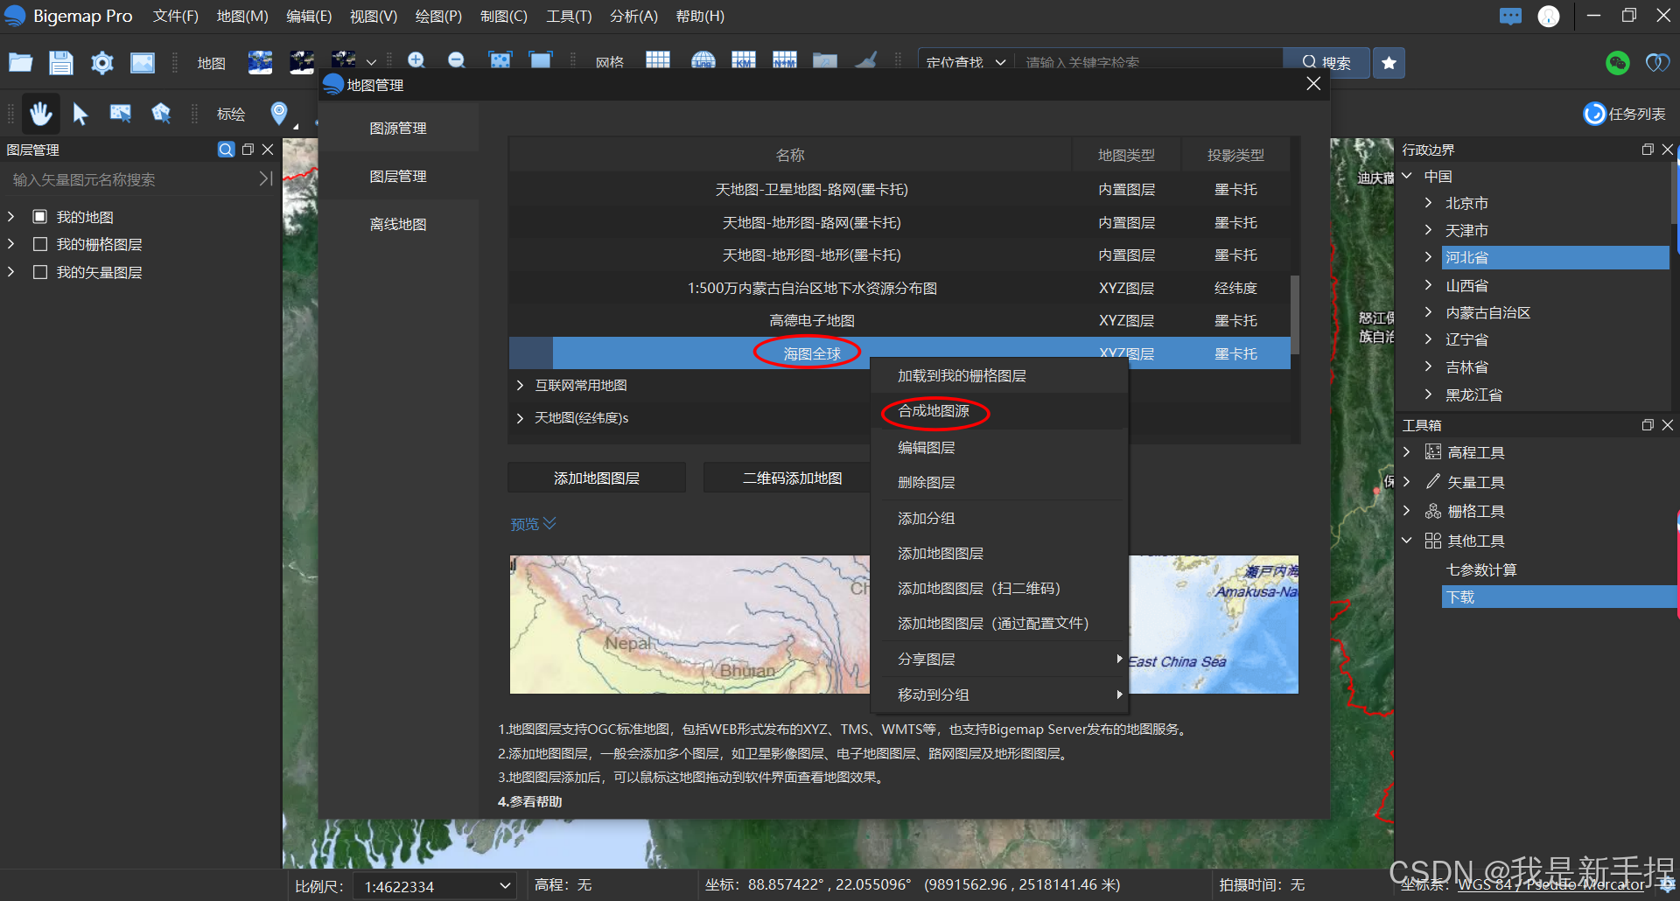1680x901 pixels.
Task: Toggle 我的地图 checkbox
Action: 40,216
